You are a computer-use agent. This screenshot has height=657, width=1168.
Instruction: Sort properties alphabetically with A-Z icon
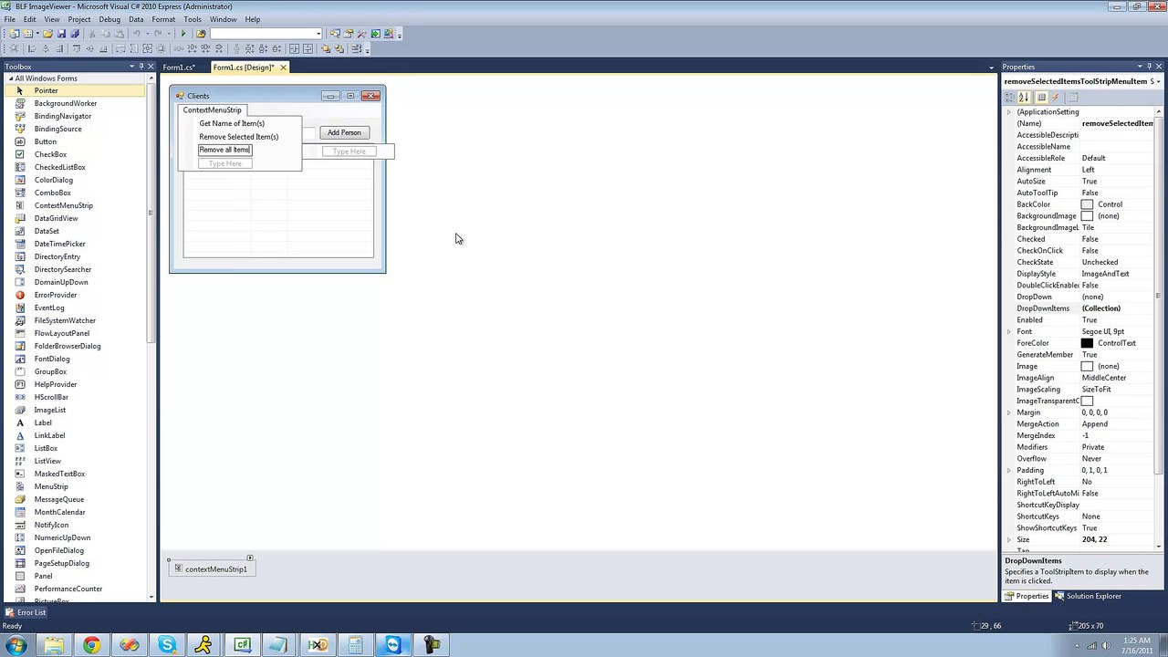pyautogui.click(x=1023, y=98)
